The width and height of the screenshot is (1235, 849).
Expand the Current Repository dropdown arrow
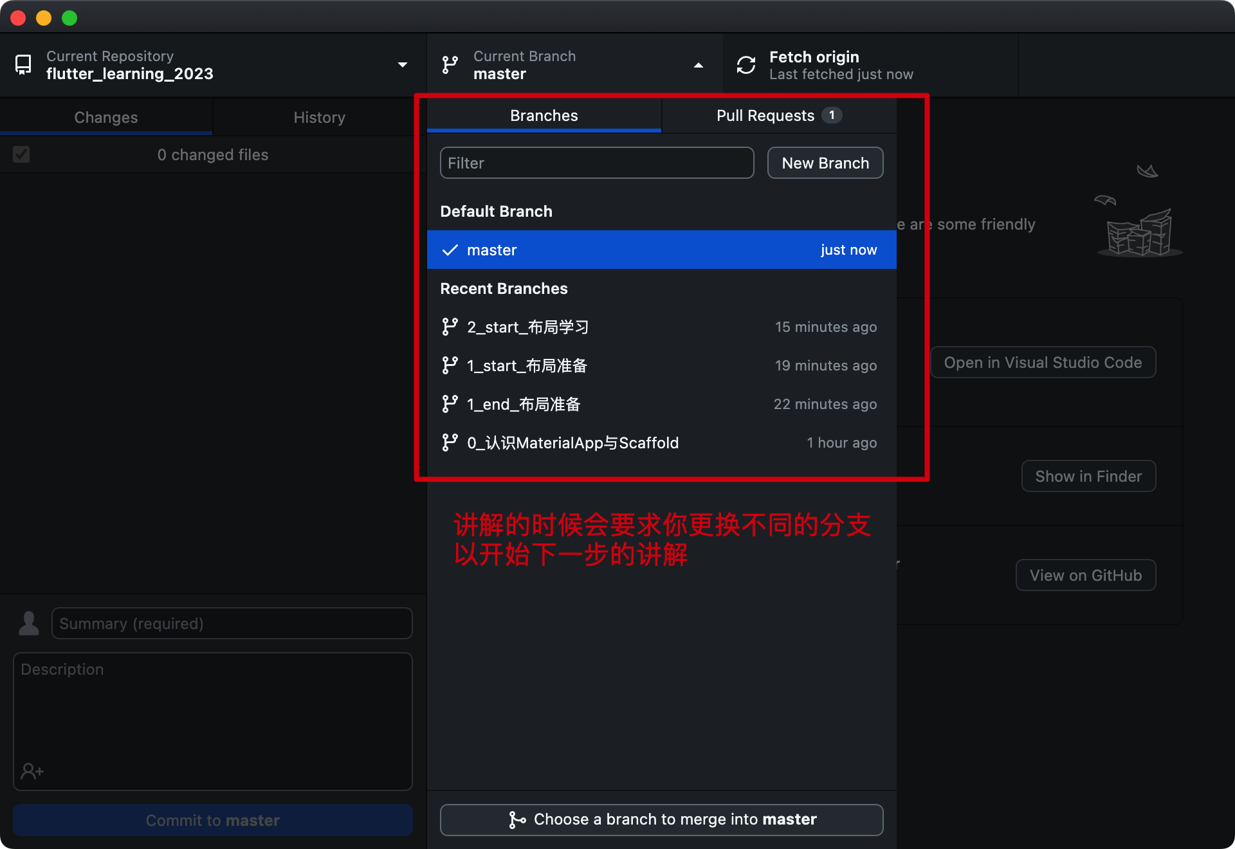[x=403, y=65]
